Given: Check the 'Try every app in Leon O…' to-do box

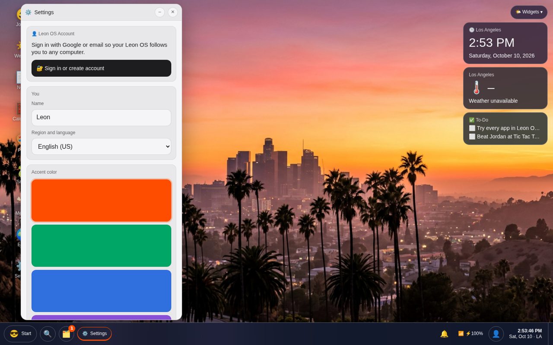Looking at the screenshot, I should [x=472, y=128].
